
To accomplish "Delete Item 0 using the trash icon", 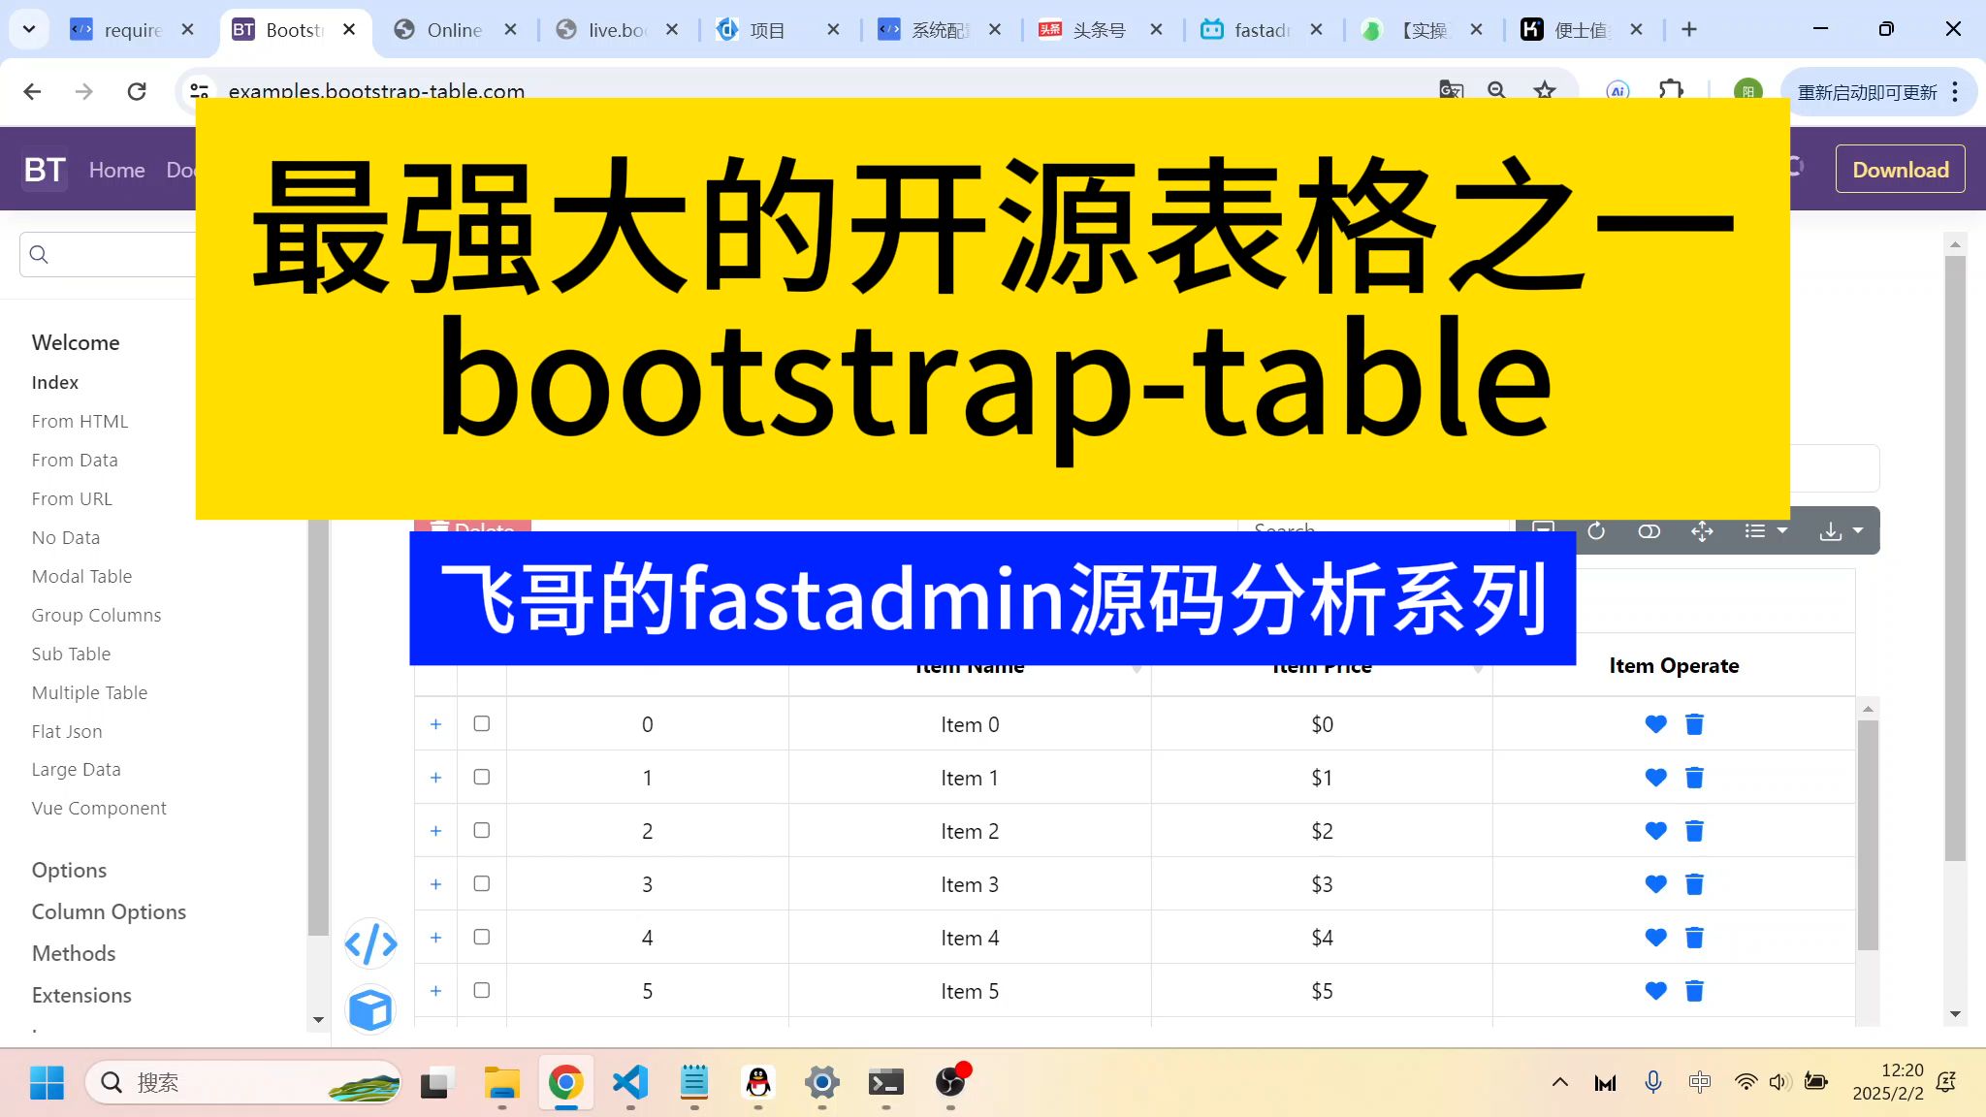I will [x=1694, y=723].
